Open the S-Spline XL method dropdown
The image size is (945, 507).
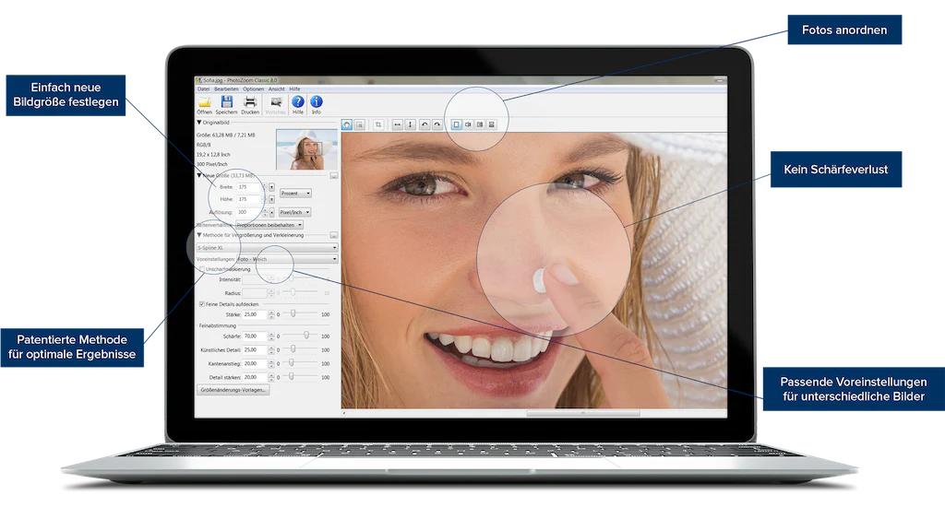point(267,247)
